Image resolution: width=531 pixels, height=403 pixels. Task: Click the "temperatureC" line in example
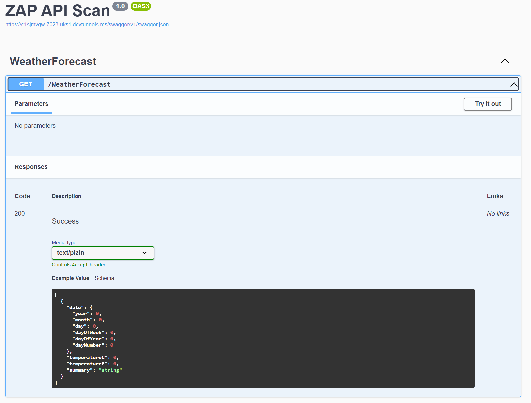tap(93, 358)
